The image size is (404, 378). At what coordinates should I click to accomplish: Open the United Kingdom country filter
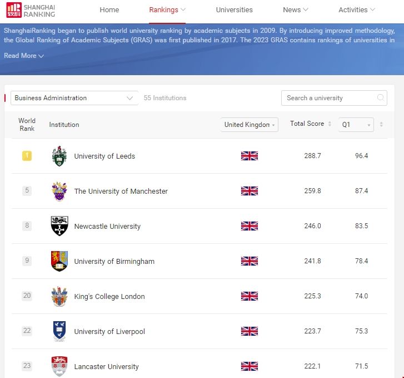point(250,125)
